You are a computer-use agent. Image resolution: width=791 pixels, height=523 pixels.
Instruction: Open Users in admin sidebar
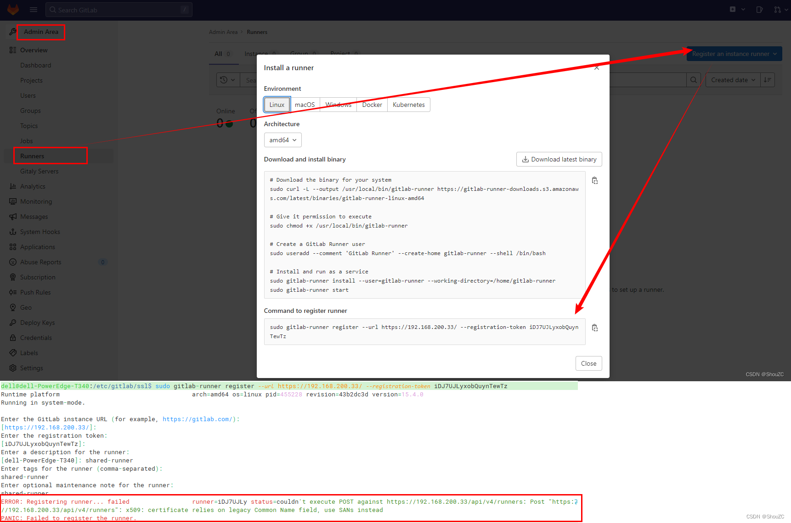click(28, 95)
